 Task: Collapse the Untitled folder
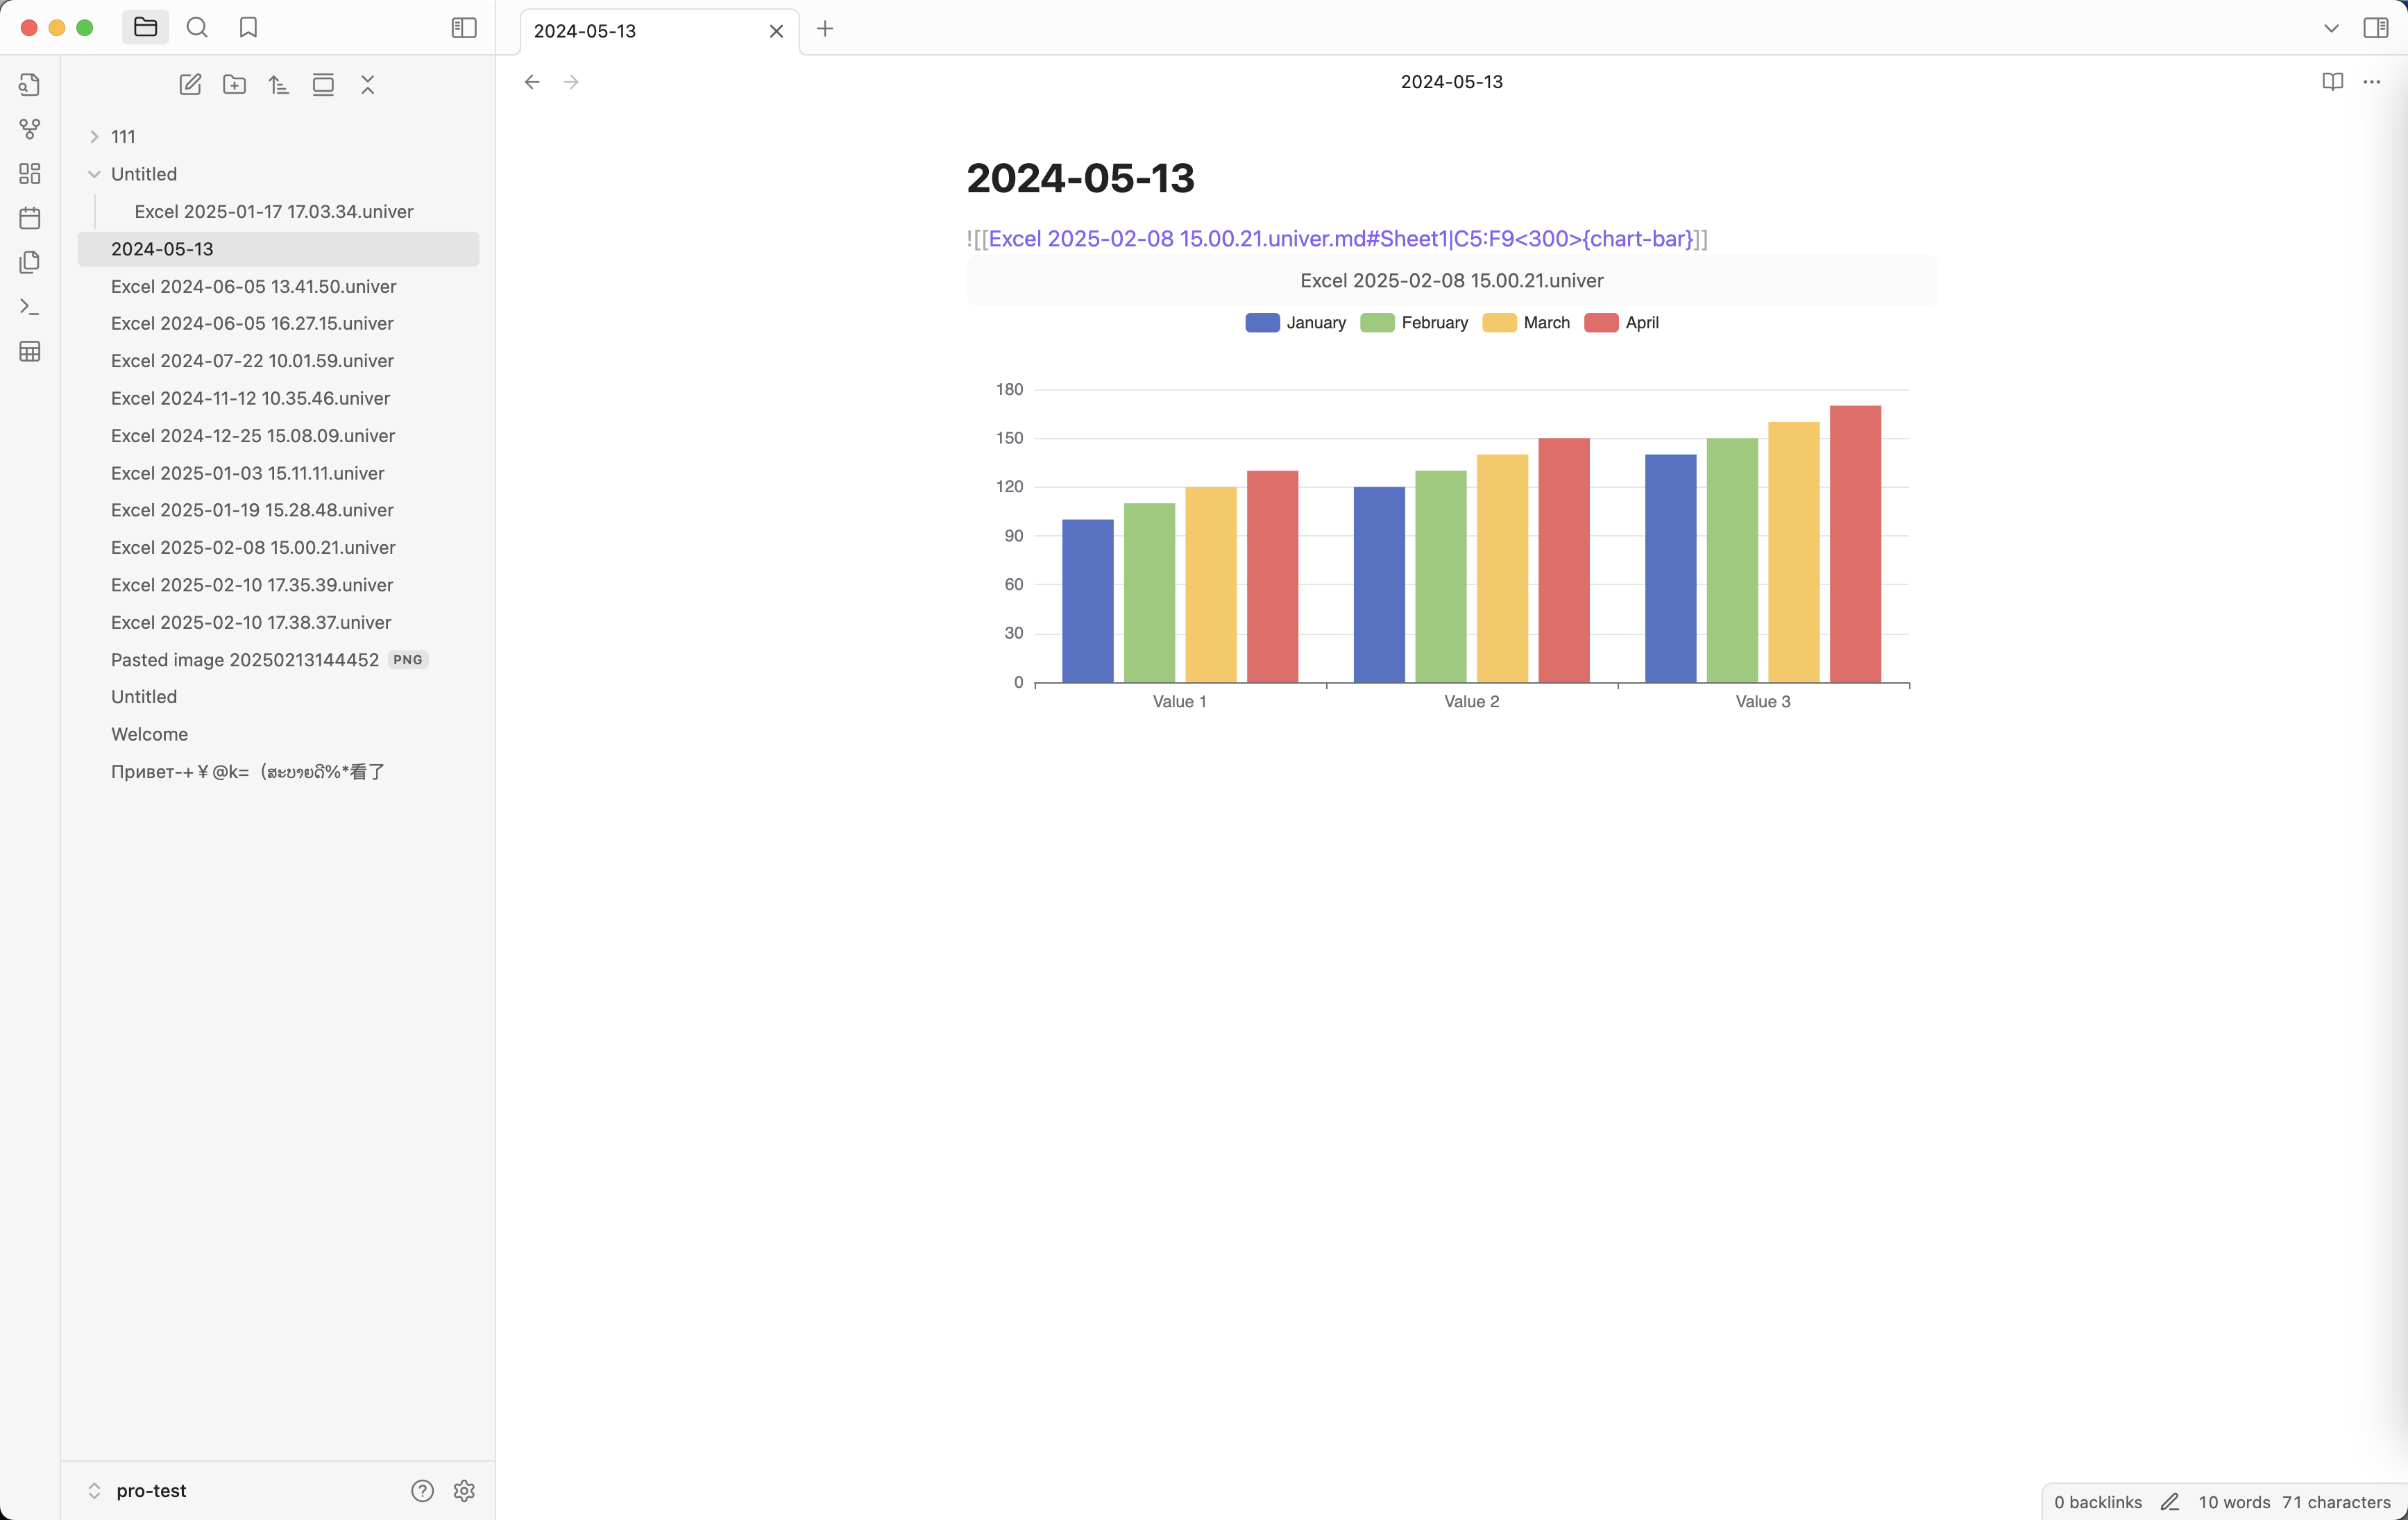coord(94,173)
